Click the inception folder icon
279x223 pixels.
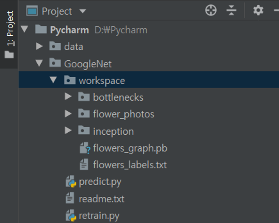point(84,130)
